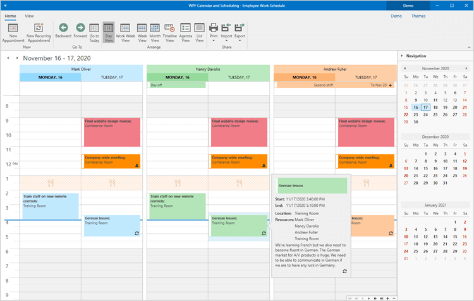Collapse the ribbon with the chevron
Viewport: 474px width, 301px height.
coord(469,47)
